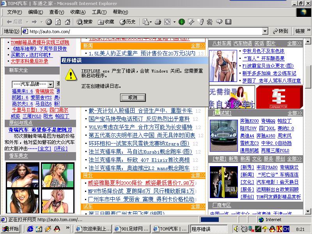The width and height of the screenshot is (312, 234).
Task: Expand the 链接 links bar chevron
Action: coord(309,30)
